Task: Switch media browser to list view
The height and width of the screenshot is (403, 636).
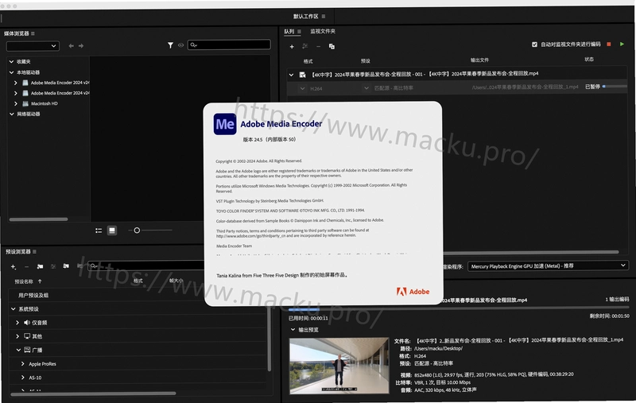Action: click(x=99, y=231)
